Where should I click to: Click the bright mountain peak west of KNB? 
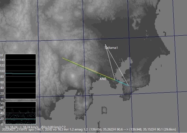click(73, 76)
